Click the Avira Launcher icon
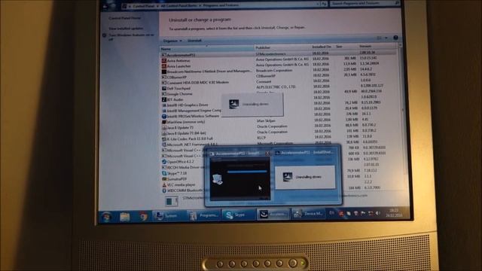Screen dimensions: 482x271 [164, 66]
